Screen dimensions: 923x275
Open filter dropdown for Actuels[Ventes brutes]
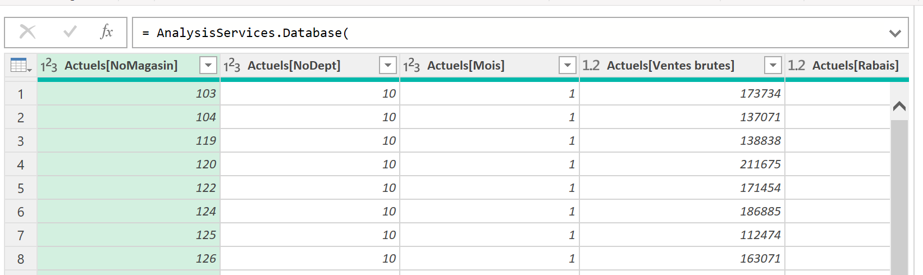pyautogui.click(x=773, y=66)
